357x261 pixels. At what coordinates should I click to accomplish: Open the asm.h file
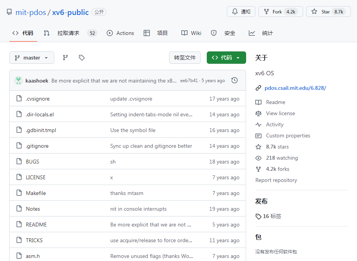33,256
